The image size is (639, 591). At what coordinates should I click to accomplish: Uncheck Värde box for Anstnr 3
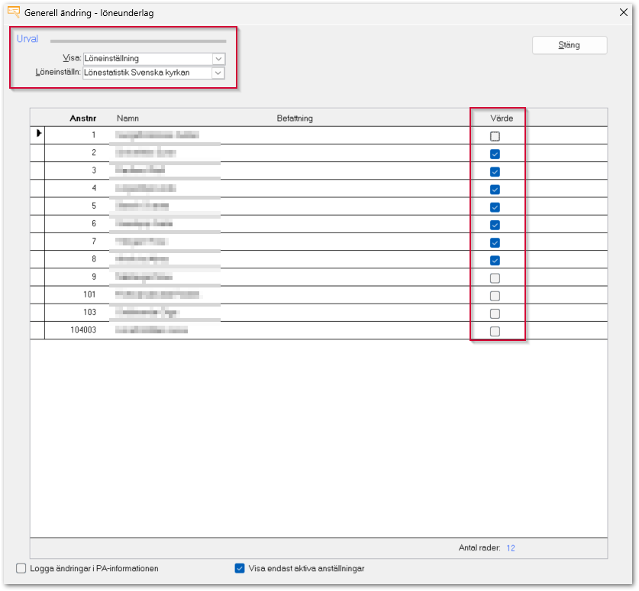[x=495, y=172]
